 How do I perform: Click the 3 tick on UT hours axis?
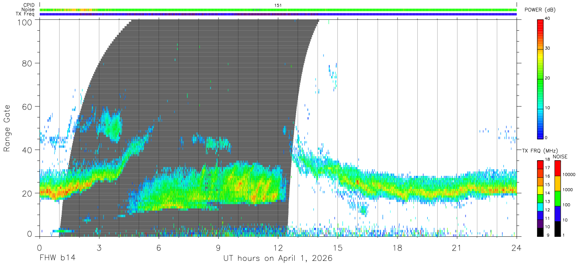point(99,248)
